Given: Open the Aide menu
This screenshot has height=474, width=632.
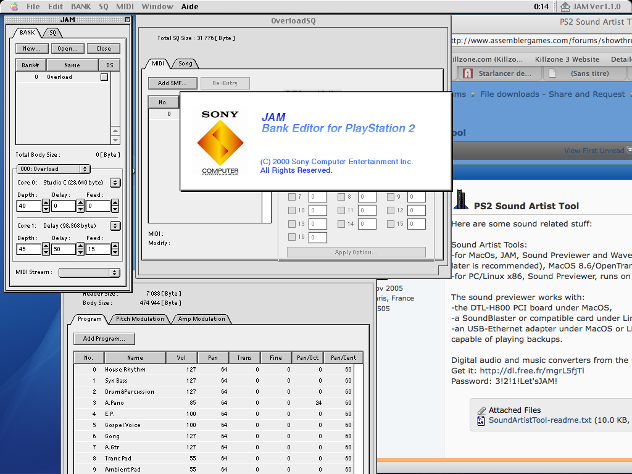Looking at the screenshot, I should [x=190, y=6].
